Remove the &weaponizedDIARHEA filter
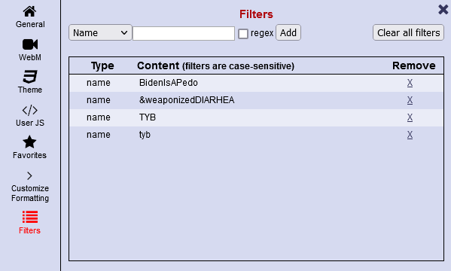The height and width of the screenshot is (271, 451). click(410, 100)
